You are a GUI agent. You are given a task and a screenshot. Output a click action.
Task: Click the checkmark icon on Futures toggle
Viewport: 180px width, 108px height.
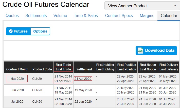(x=11, y=31)
